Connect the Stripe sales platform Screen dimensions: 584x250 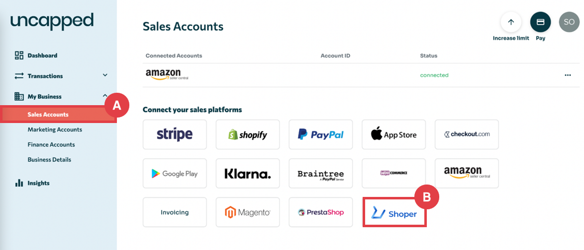(x=175, y=134)
